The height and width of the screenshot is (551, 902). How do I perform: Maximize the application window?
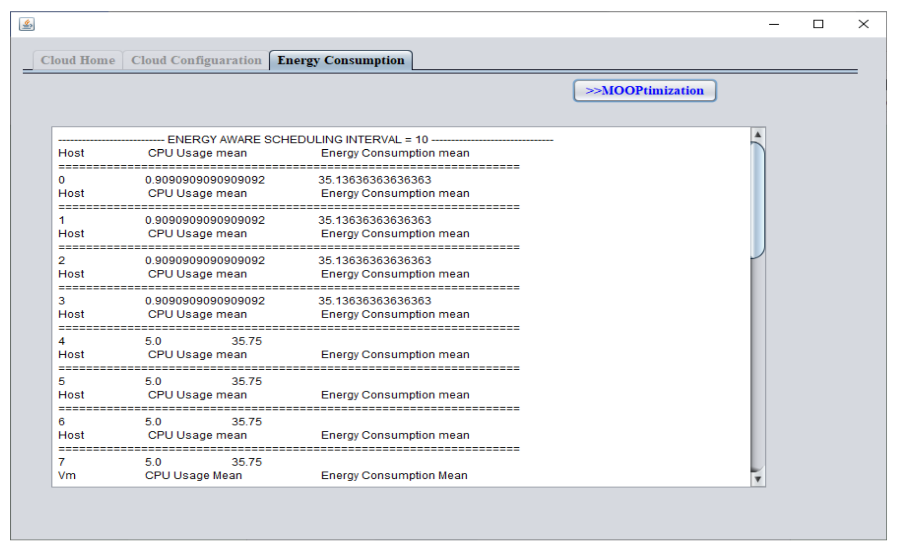[x=818, y=25]
